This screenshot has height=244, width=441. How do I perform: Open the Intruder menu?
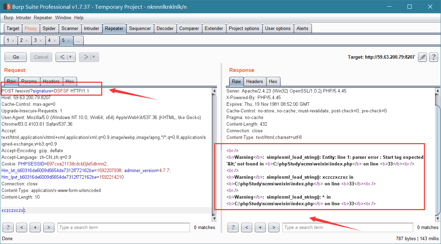click(23, 17)
